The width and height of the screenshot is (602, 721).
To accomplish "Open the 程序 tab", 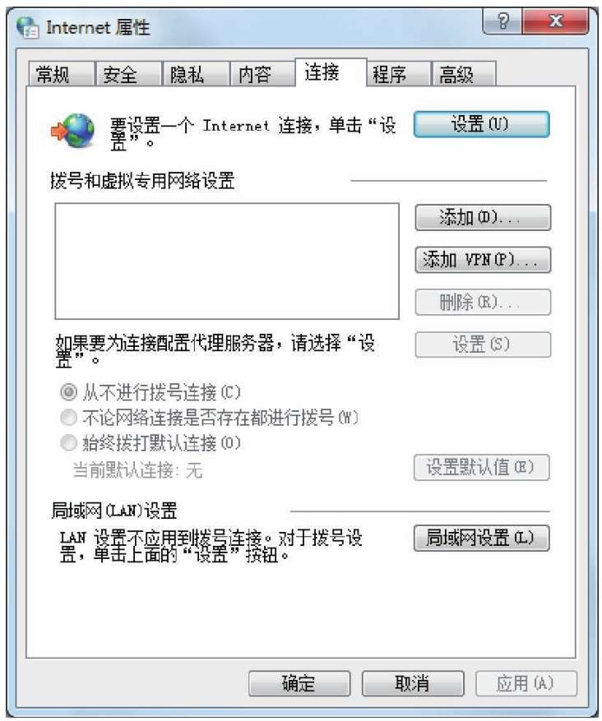I will point(398,74).
